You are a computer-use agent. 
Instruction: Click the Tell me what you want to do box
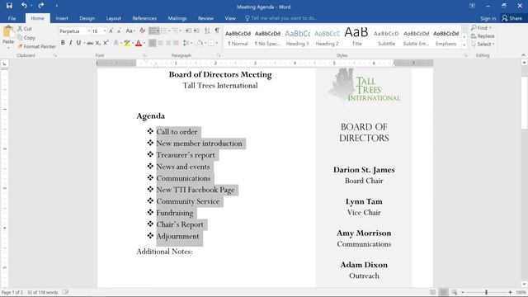(281, 18)
